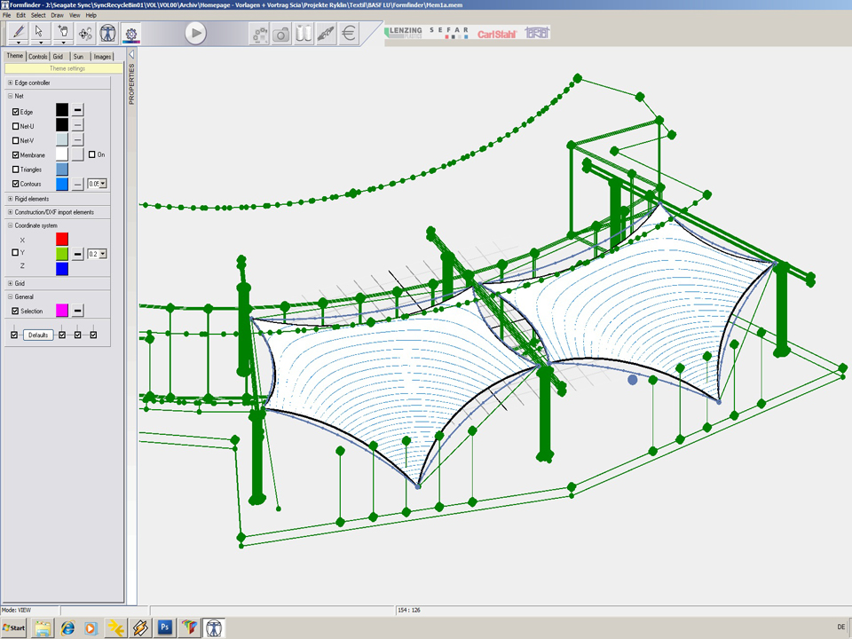Click the Edge line style button

[78, 111]
